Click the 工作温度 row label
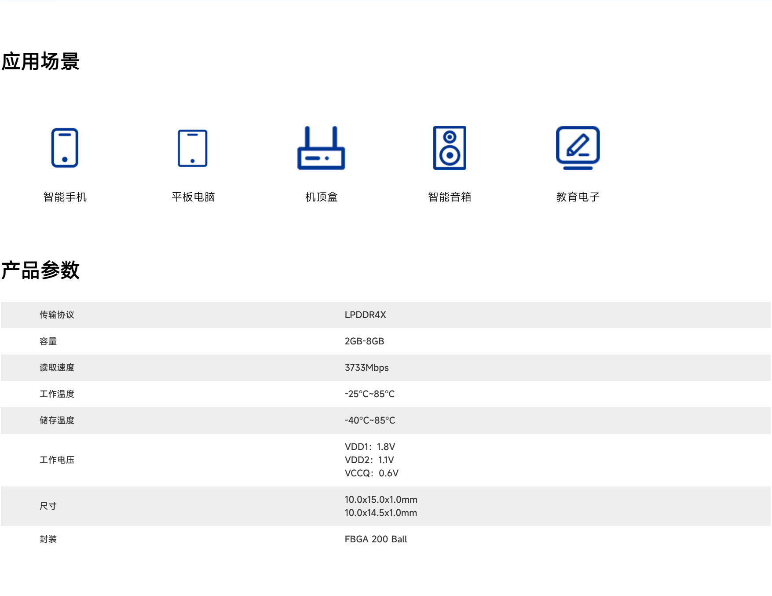Screen dimensions: 772x596 coord(57,394)
